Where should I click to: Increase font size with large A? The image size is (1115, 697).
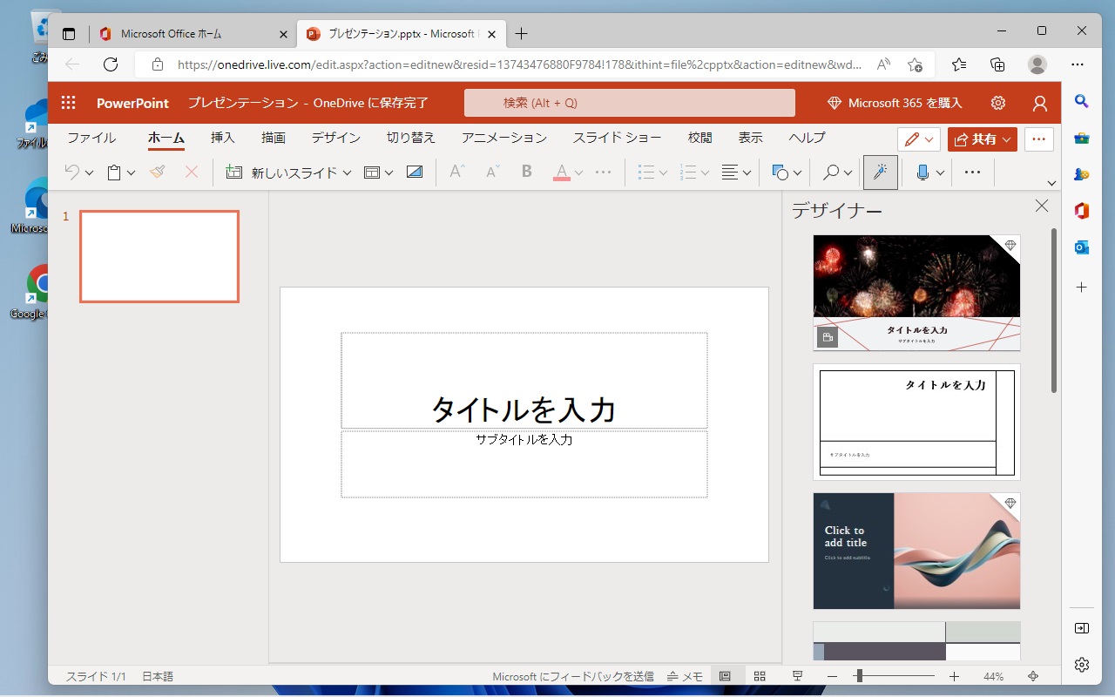pos(457,173)
